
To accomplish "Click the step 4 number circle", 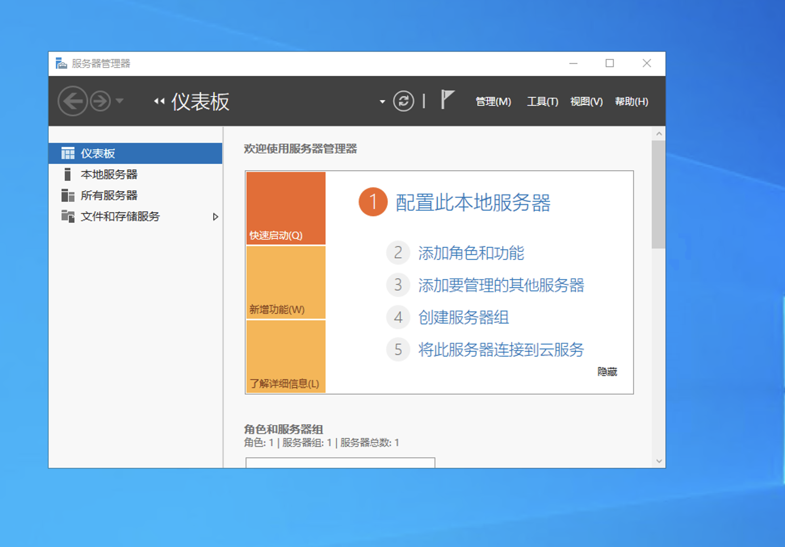I will point(398,317).
